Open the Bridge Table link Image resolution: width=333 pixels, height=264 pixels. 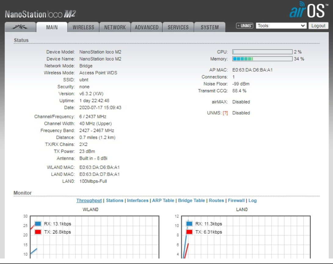click(x=191, y=200)
